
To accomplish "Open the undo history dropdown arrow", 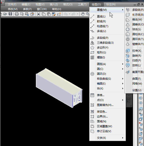I will click(69, 14).
